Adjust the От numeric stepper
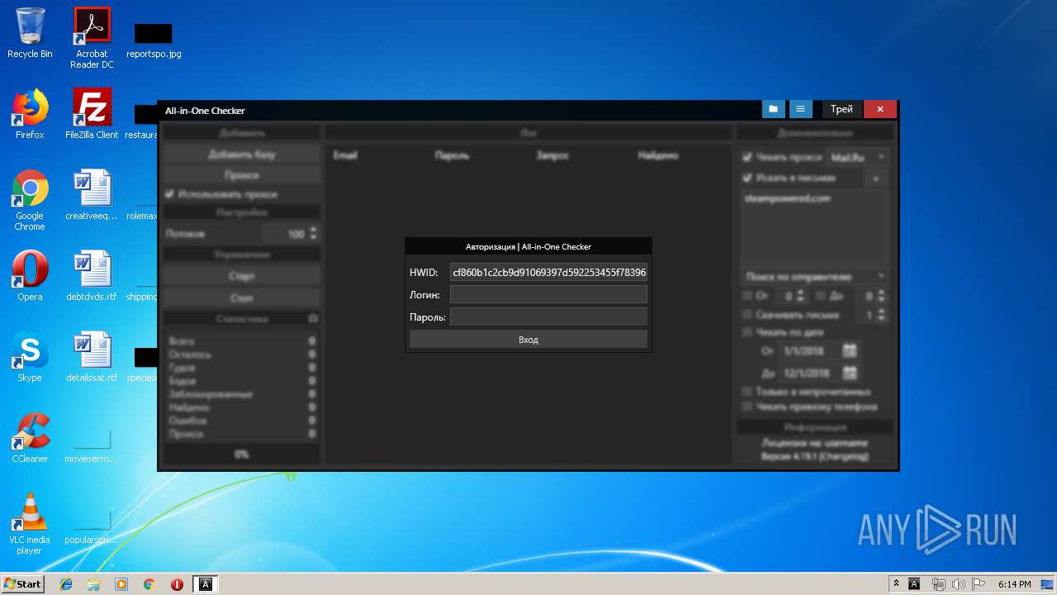 (801, 296)
